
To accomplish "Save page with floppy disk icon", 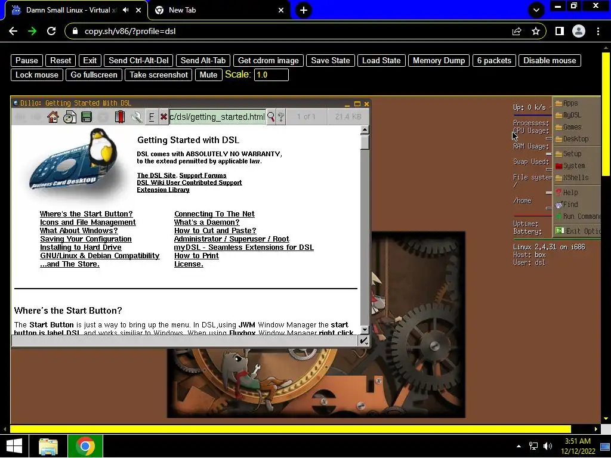I will [x=87, y=117].
